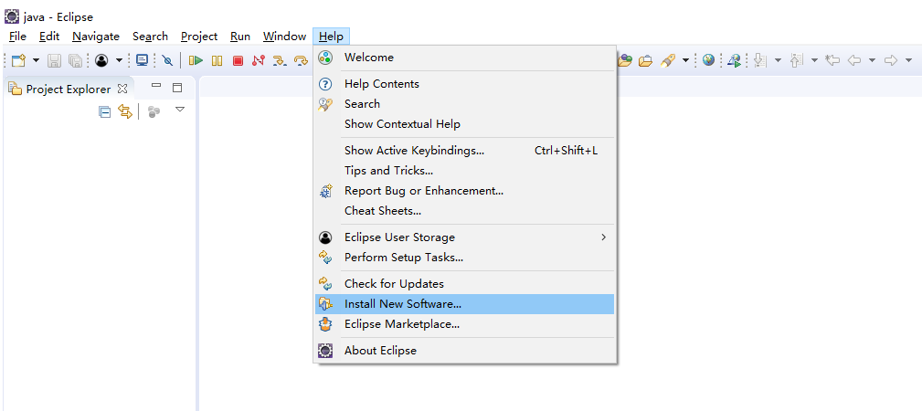Open the Run menu
922x411 pixels.
click(x=240, y=37)
